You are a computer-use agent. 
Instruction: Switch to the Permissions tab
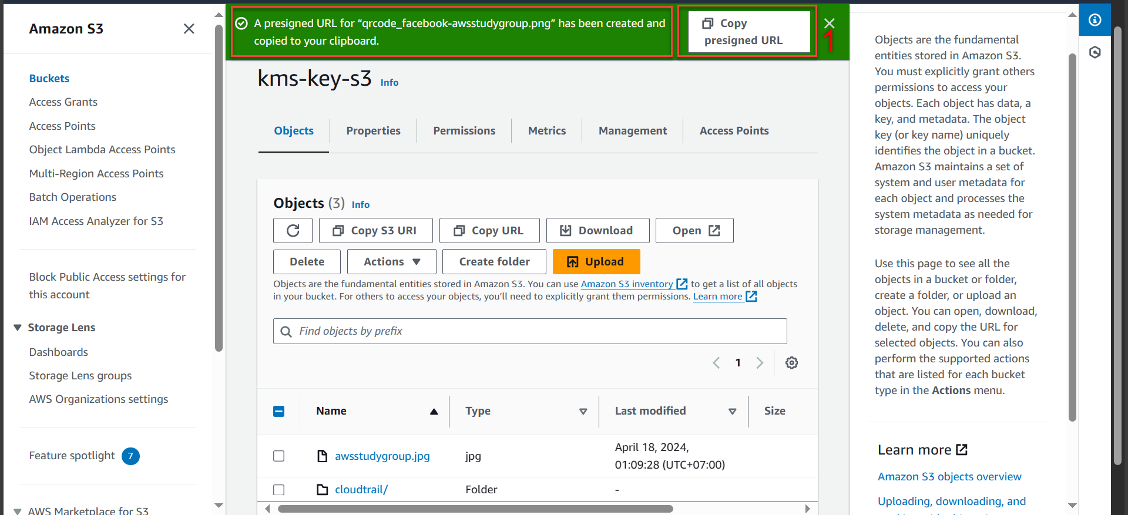464,131
